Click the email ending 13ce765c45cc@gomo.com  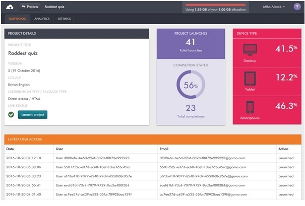point(203,167)
